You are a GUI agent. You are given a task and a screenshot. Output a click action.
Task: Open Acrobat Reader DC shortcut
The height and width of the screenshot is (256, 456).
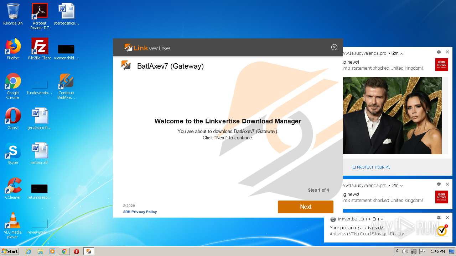40,16
